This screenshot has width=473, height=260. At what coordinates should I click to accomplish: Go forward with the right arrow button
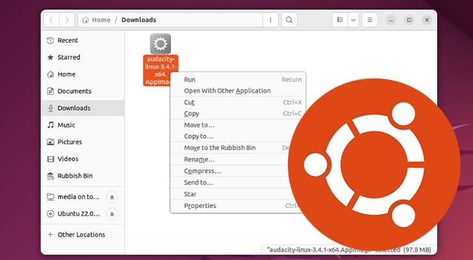pos(67,20)
